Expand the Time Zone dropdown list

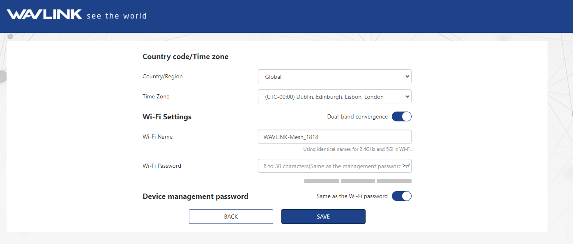(334, 97)
